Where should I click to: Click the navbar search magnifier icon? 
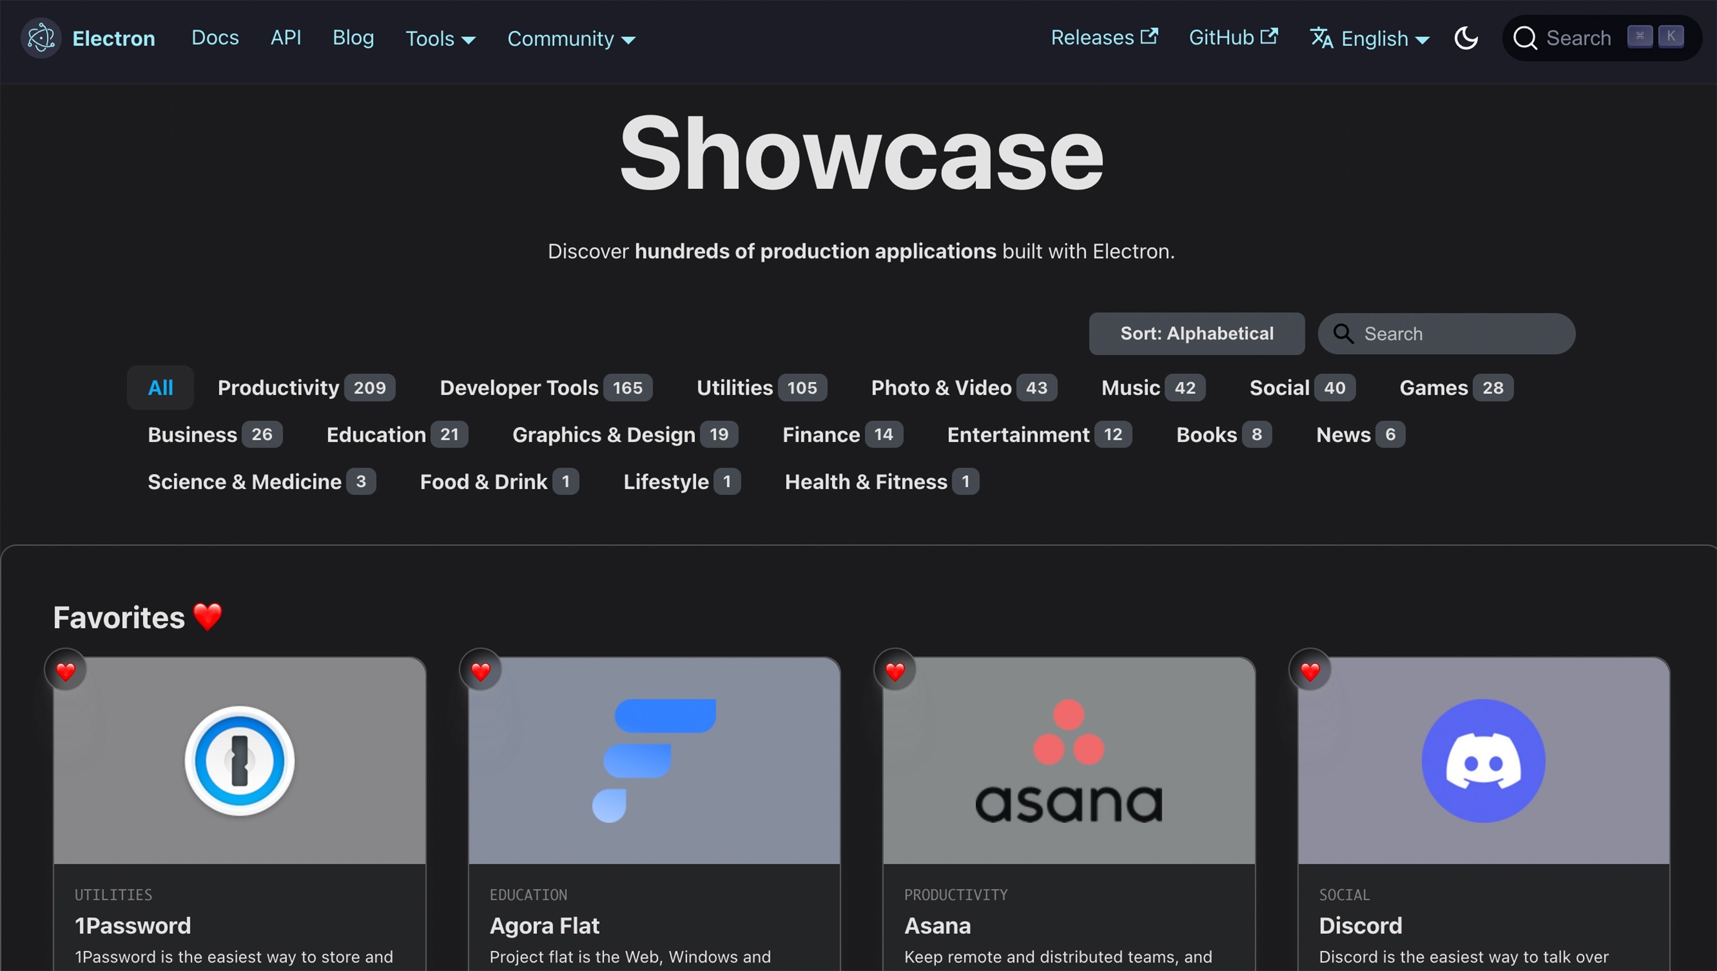pos(1525,38)
